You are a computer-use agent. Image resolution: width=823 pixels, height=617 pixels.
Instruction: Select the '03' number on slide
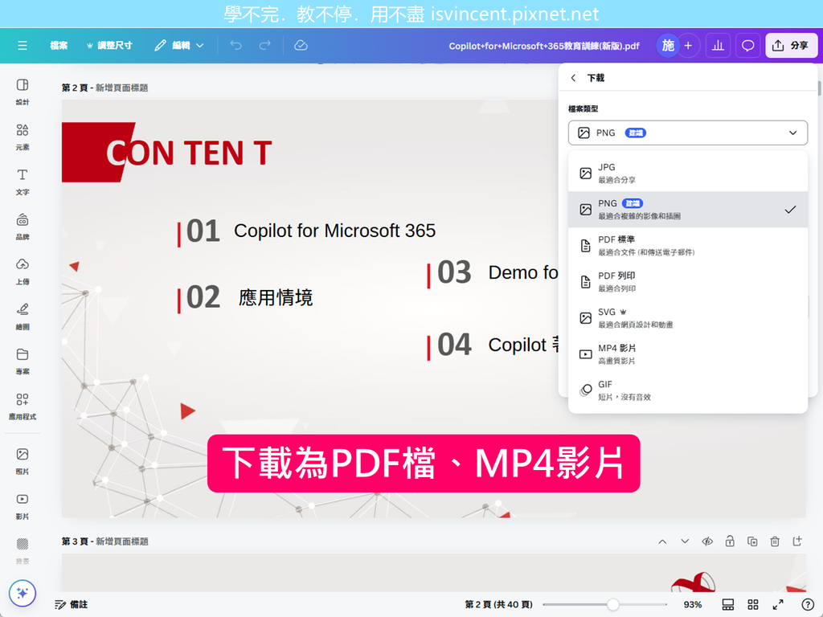[455, 272]
